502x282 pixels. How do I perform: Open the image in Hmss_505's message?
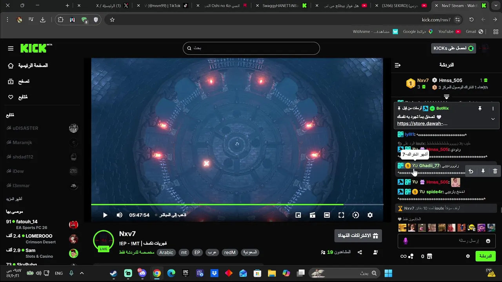pyautogui.click(x=455, y=182)
